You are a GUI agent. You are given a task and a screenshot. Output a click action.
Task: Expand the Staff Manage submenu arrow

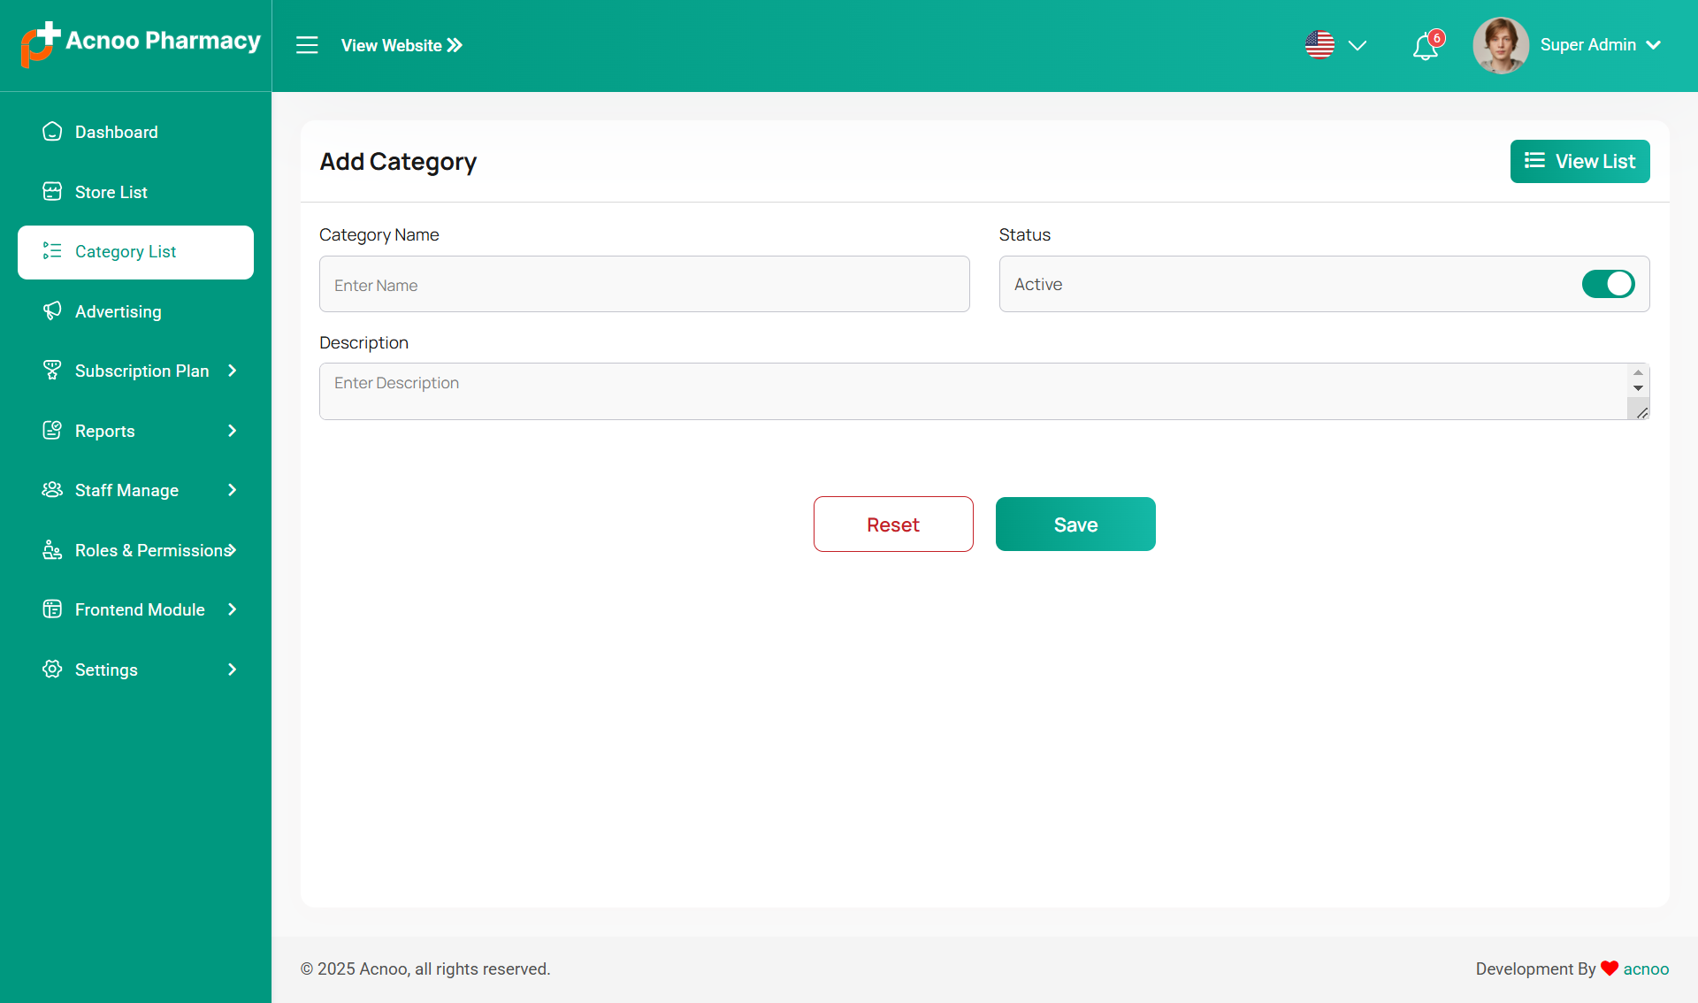tap(233, 490)
